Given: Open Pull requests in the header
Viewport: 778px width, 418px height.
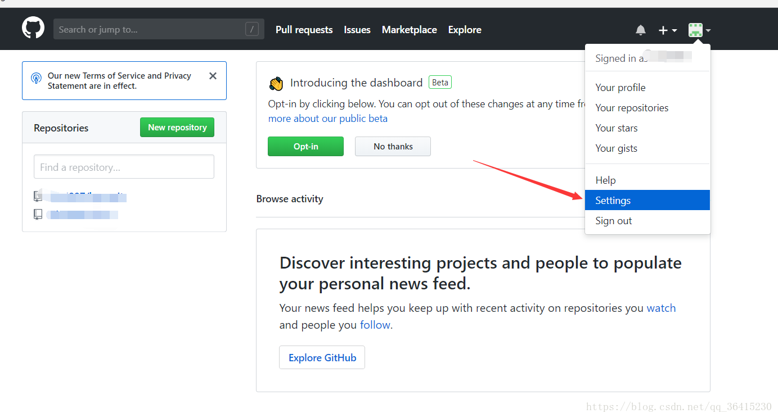Looking at the screenshot, I should 304,30.
